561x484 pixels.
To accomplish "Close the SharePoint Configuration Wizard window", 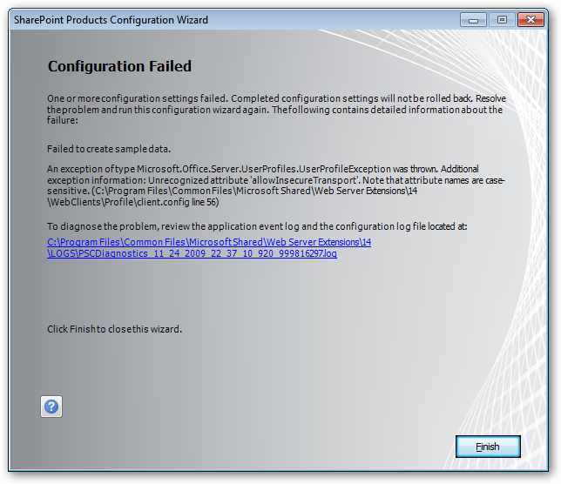I will 531,20.
